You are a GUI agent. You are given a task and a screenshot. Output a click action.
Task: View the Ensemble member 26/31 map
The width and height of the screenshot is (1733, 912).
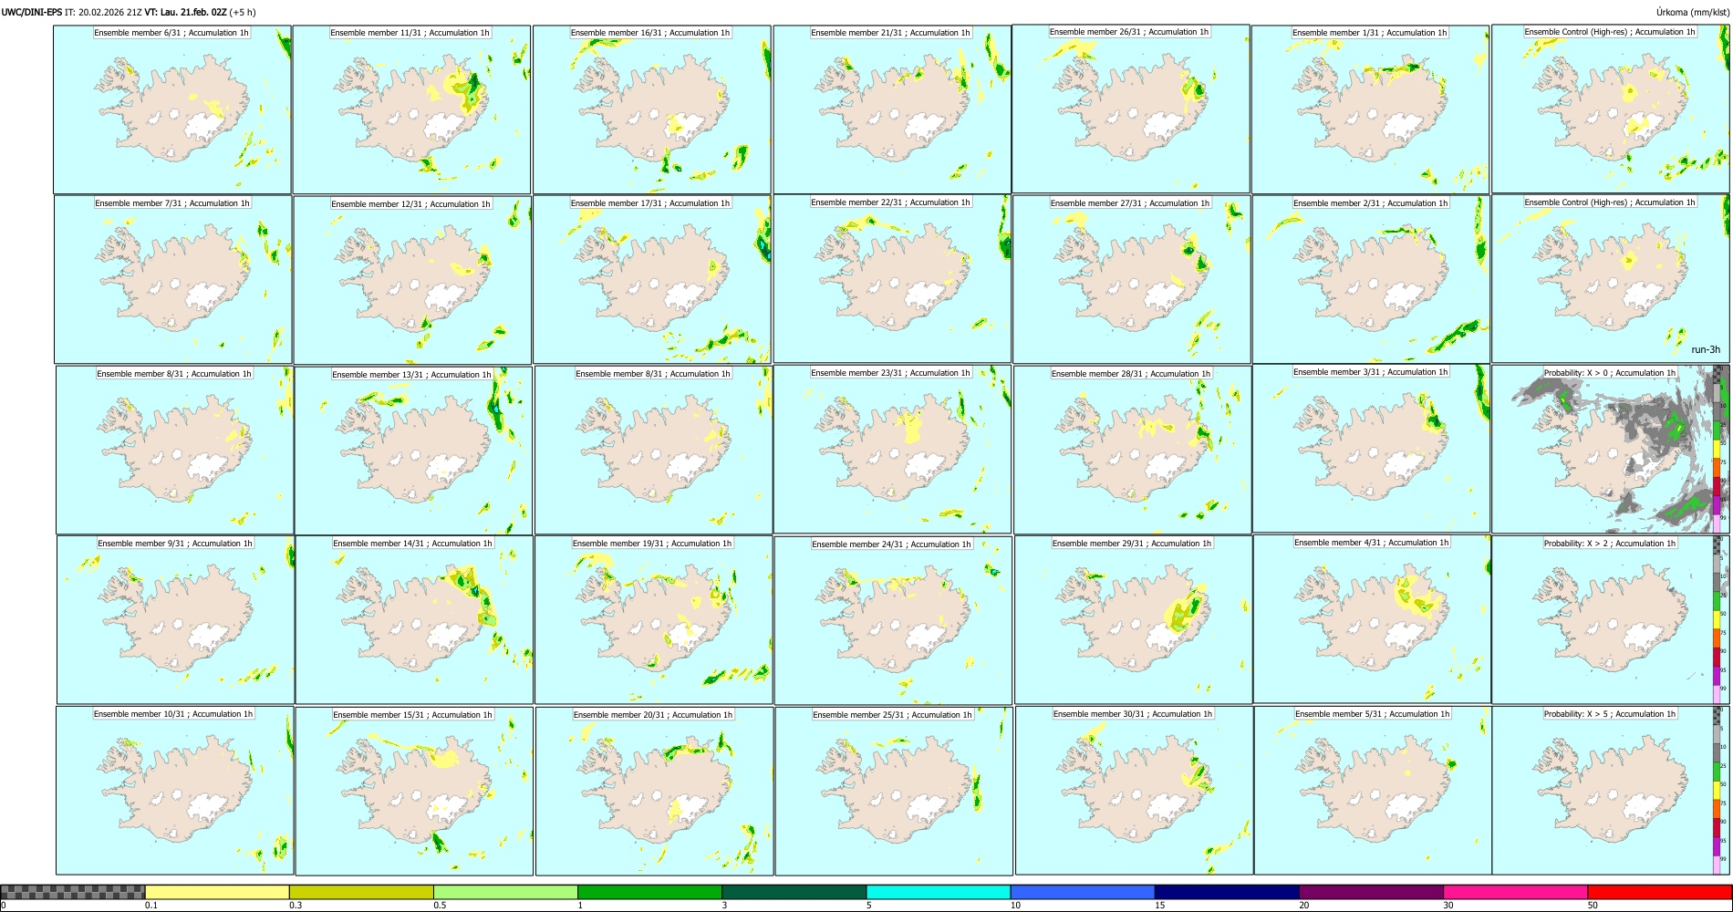[1131, 109]
